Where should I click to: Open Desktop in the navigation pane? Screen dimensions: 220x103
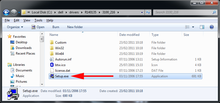pyautogui.click(x=21, y=42)
